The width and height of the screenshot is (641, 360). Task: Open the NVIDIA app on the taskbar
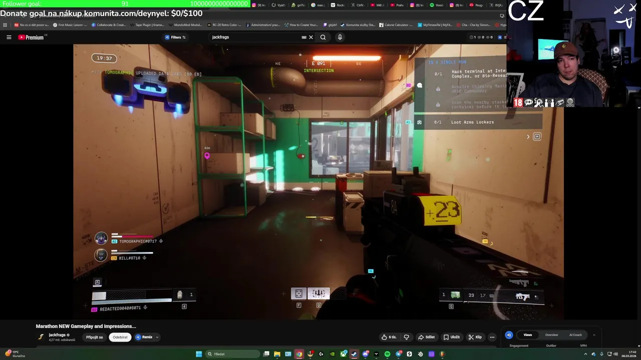(332, 354)
